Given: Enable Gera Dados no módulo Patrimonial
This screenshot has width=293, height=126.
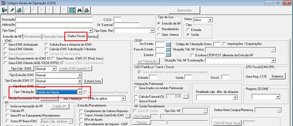Looking at the screenshot, I should [136, 88].
